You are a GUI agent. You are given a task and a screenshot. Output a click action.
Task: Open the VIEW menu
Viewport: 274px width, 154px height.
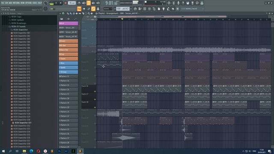(23, 3)
